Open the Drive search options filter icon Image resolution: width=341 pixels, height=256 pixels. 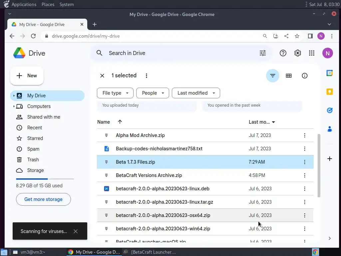point(263,53)
